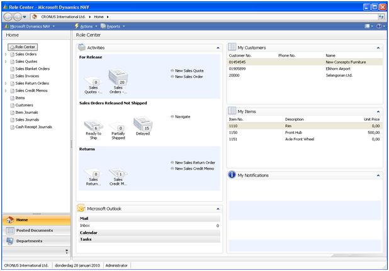Open the Sales Orders cue showing 20
This screenshot has height=271, width=389.
tap(118, 82)
